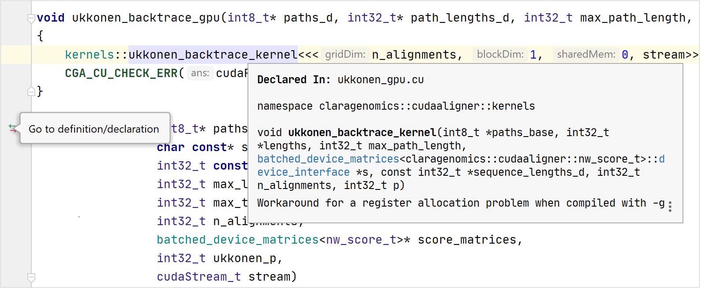701x289 pixels.
Task: Click the sharedMem inlay hint
Action: (585, 55)
